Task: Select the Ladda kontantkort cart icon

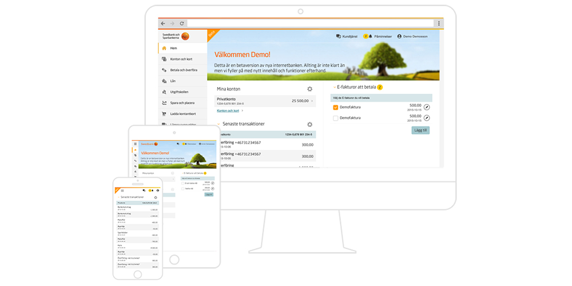Action: (164, 114)
